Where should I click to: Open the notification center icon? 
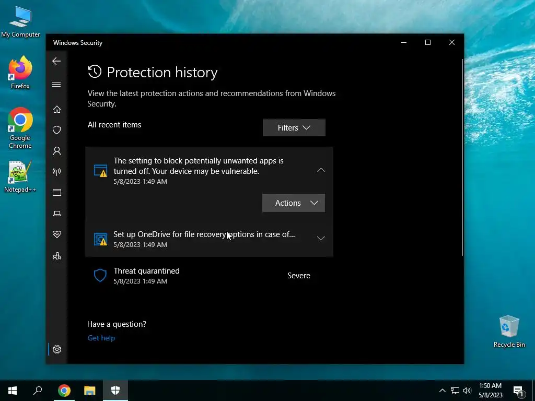click(518, 391)
